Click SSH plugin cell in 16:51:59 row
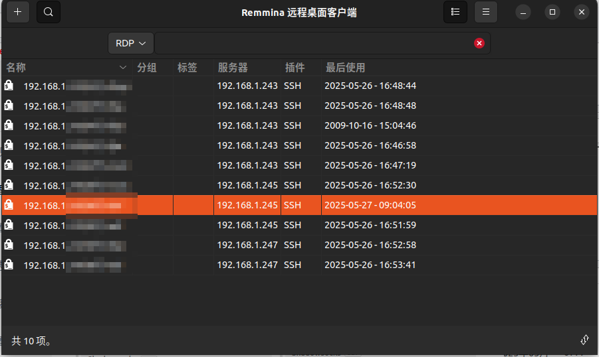This screenshot has width=599, height=357. pyautogui.click(x=293, y=225)
